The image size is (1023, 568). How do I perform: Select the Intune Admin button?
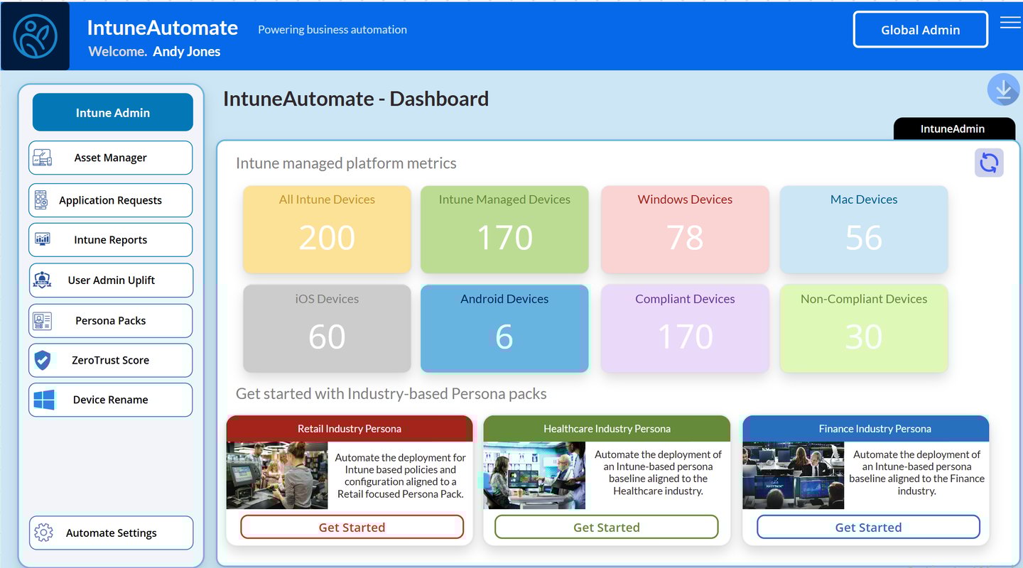coord(113,112)
